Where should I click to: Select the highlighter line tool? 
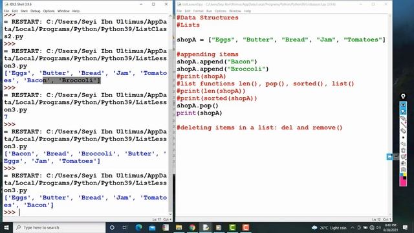click(403, 124)
